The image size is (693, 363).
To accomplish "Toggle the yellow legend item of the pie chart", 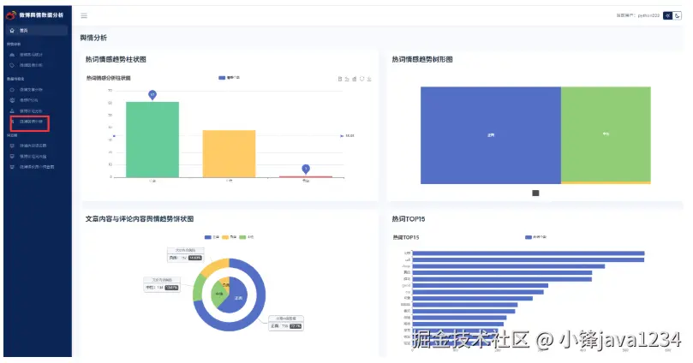I will [229, 237].
